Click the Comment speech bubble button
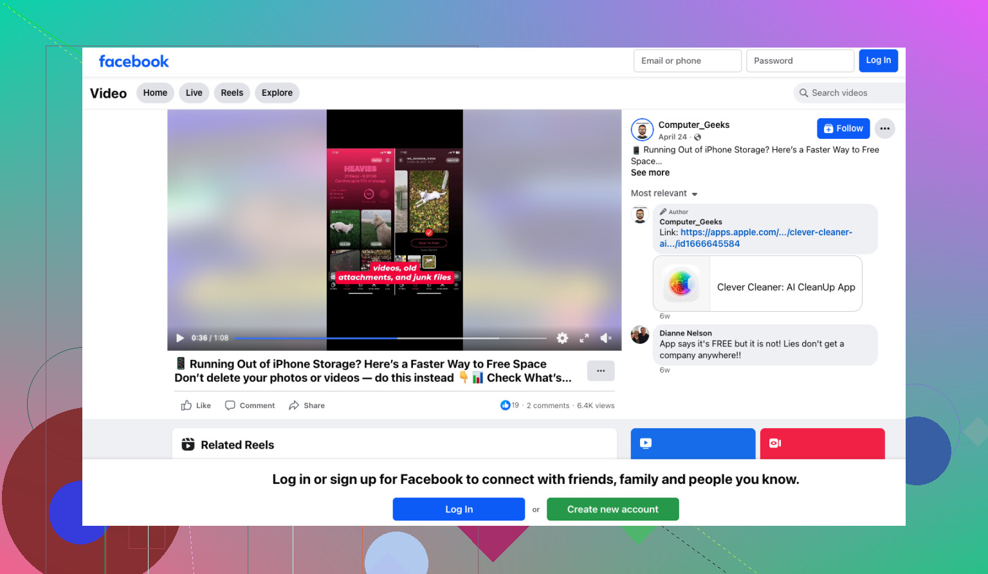 [x=250, y=406]
